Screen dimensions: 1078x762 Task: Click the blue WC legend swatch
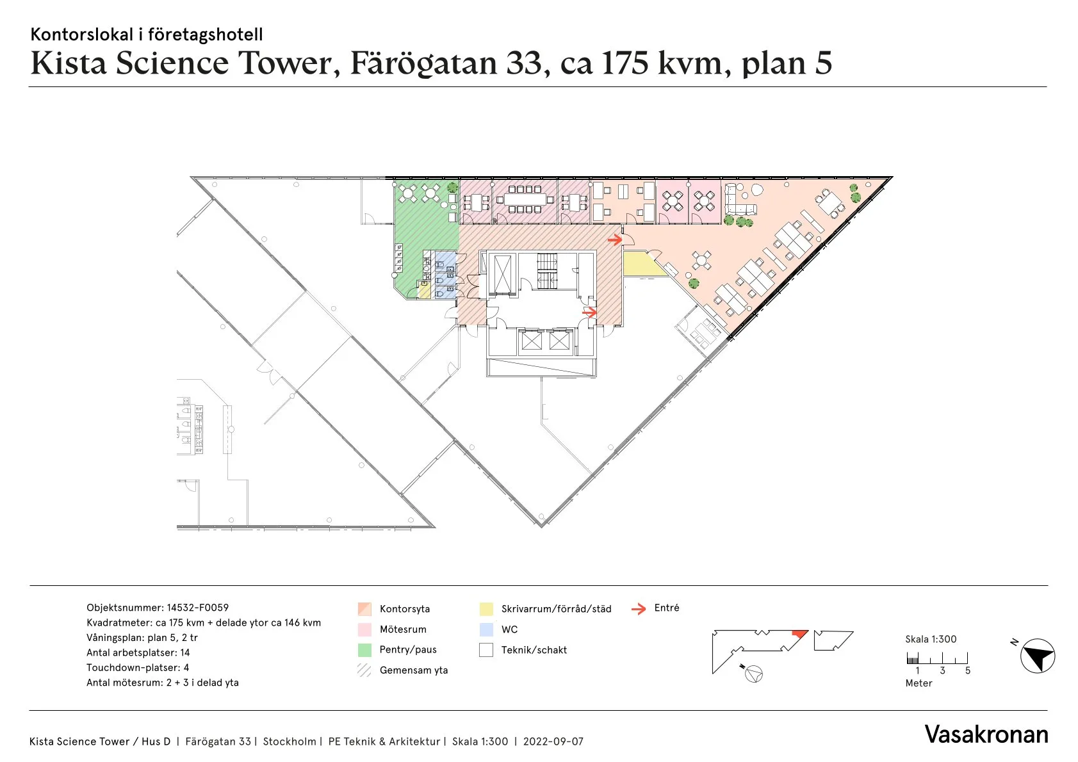[x=486, y=629]
